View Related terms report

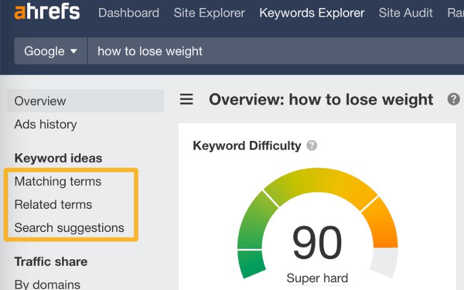tap(53, 205)
